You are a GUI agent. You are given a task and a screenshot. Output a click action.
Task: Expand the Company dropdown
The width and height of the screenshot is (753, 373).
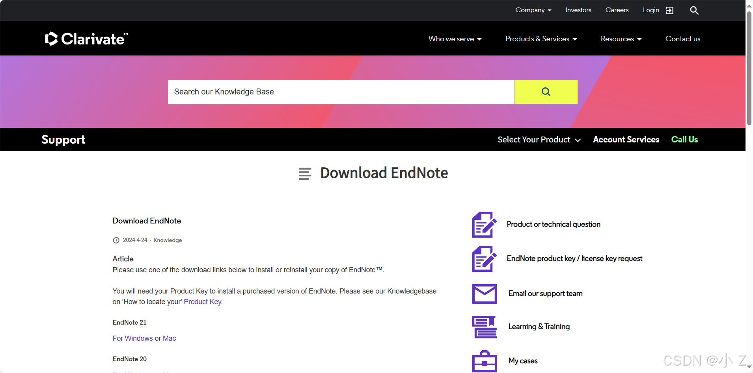(533, 10)
